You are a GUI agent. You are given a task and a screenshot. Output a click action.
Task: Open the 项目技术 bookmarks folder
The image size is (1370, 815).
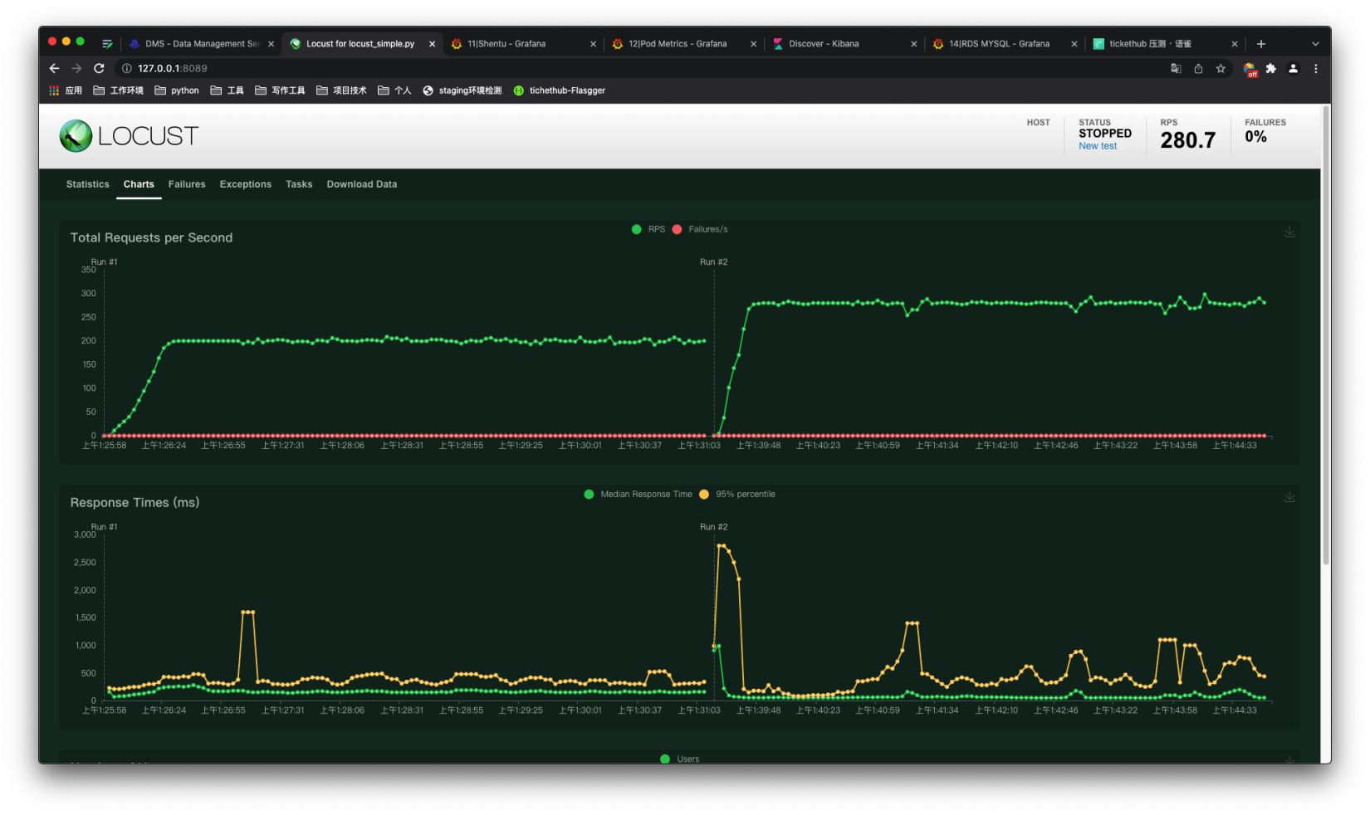341,90
